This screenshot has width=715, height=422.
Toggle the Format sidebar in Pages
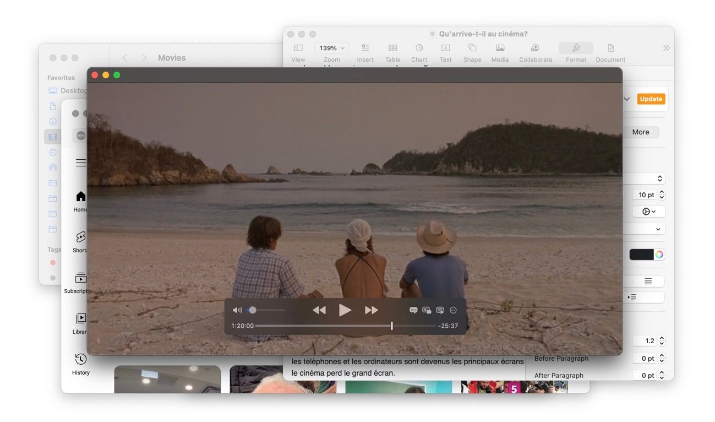tap(576, 53)
